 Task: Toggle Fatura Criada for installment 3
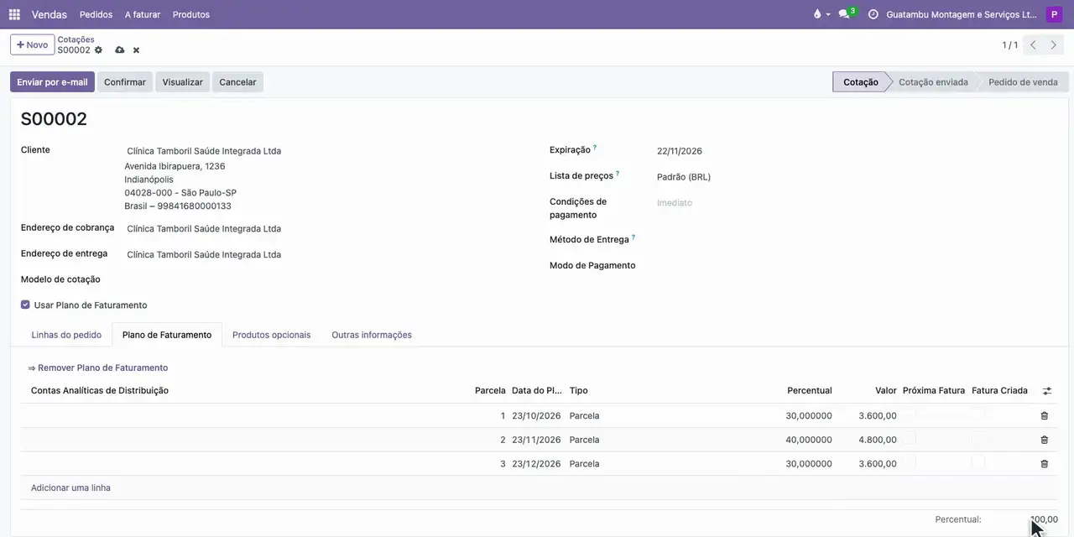click(978, 461)
